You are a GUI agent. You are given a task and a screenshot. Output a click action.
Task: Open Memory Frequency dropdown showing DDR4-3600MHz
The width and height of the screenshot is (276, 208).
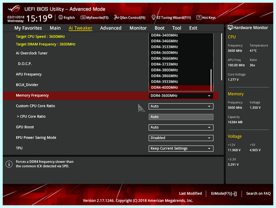coord(181,96)
